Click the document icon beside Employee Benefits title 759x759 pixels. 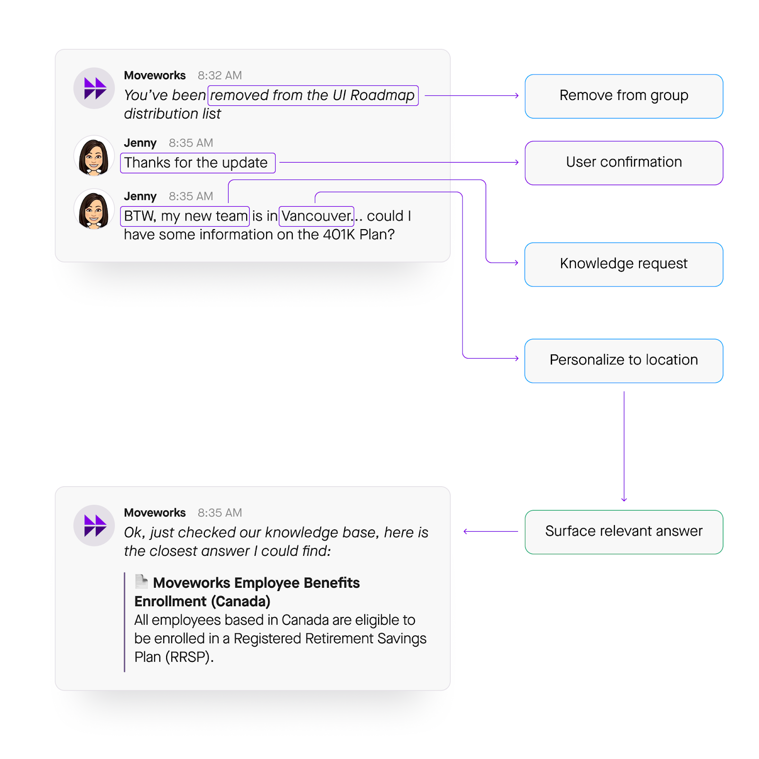141,581
